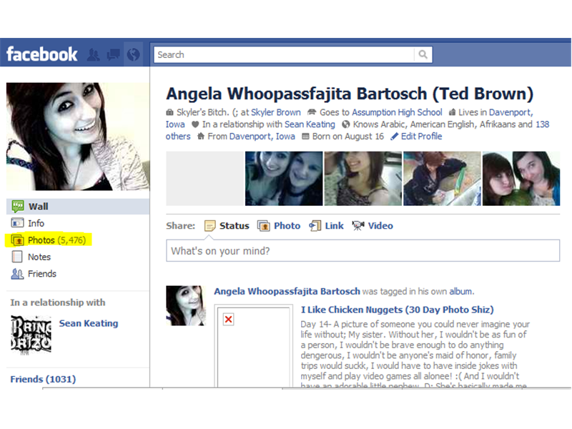
Task: Click the broken image icon in post
Action: coord(229,320)
